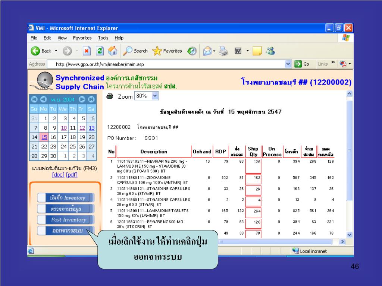Click the horizontal scrollbar right arrow

point(342,242)
